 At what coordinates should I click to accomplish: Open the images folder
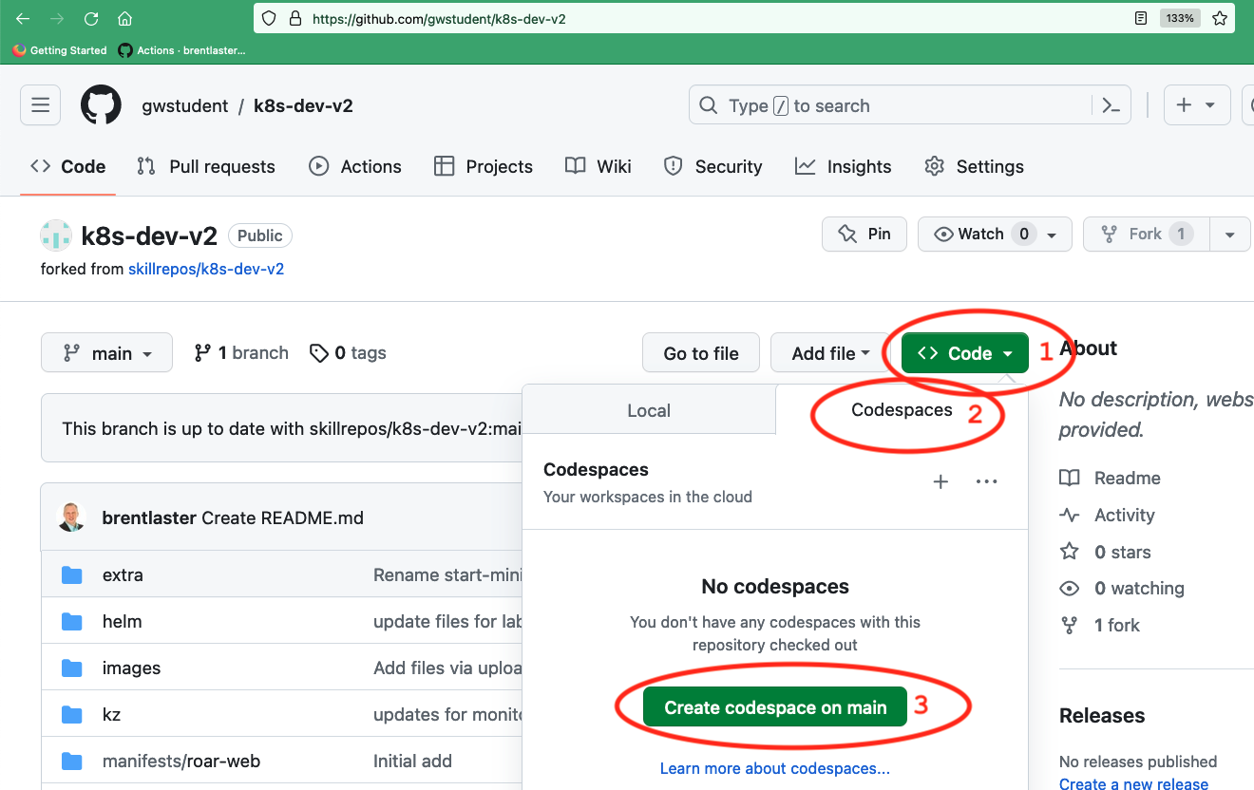(x=132, y=668)
